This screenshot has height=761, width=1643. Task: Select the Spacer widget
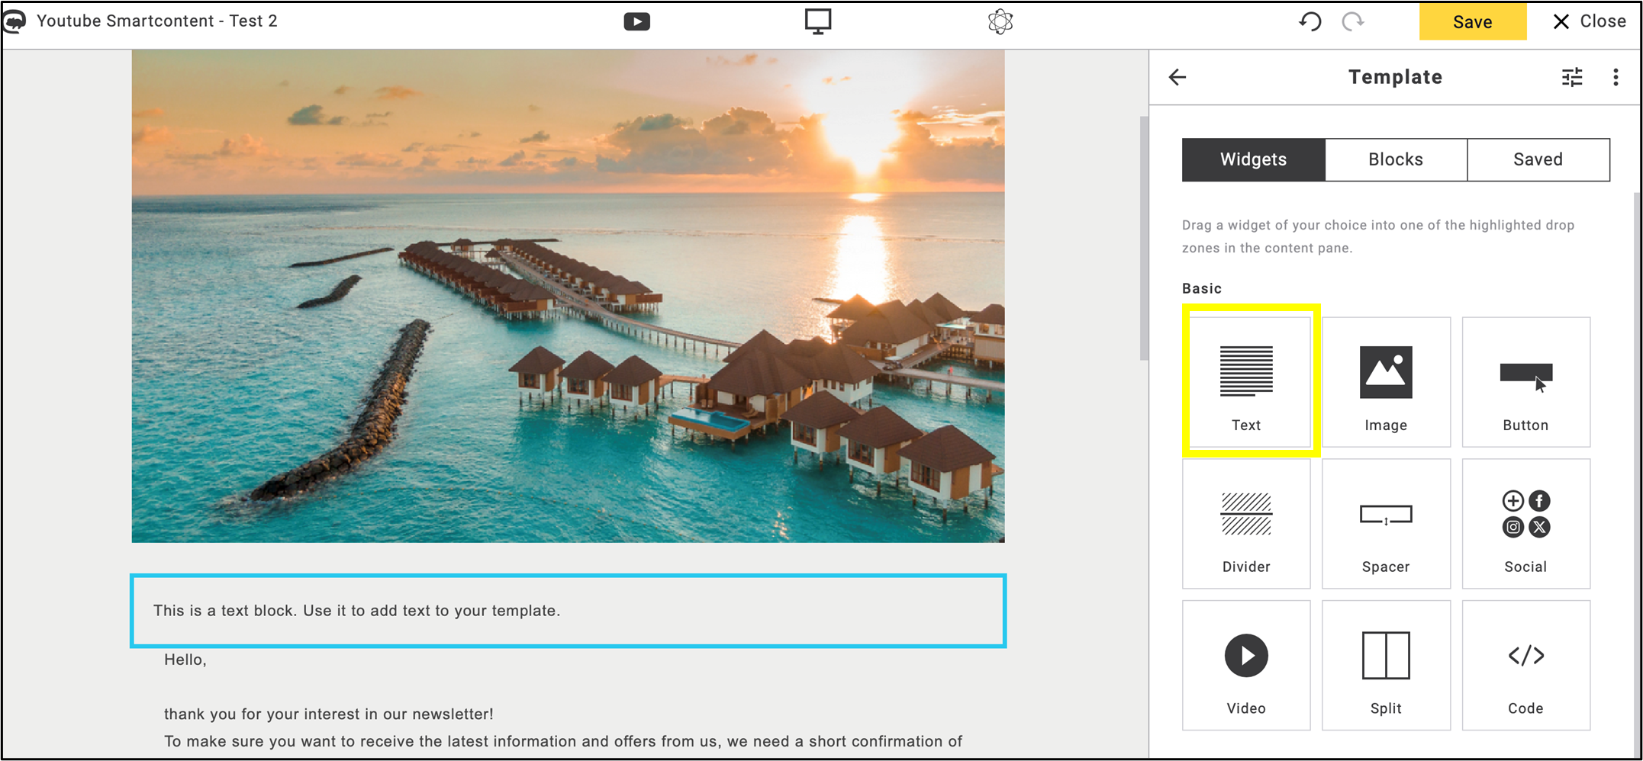(x=1386, y=524)
